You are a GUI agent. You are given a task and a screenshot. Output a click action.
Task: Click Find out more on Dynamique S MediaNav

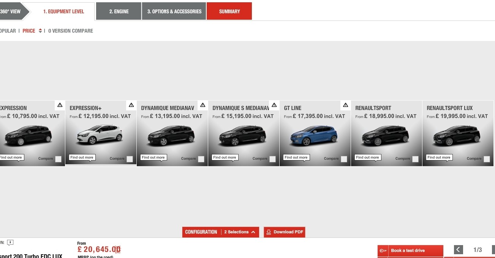[x=225, y=157]
